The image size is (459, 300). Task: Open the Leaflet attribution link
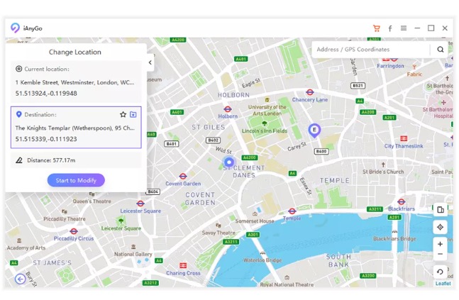(x=443, y=284)
